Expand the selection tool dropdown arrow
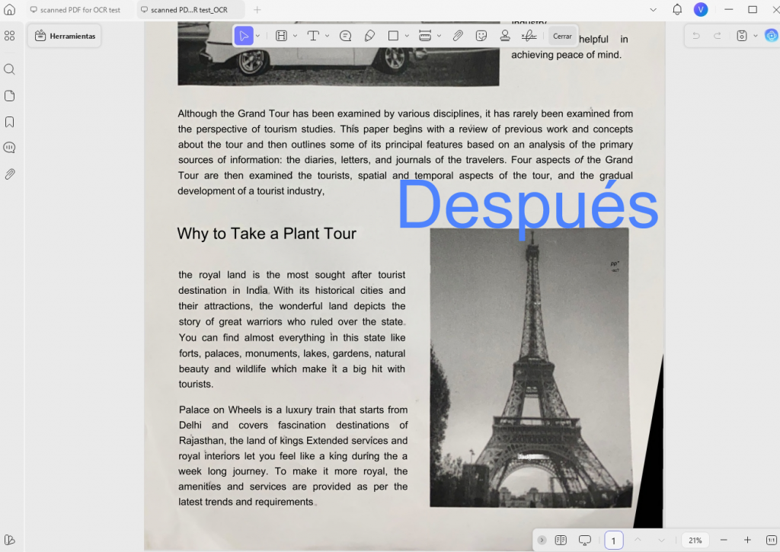 pyautogui.click(x=257, y=36)
